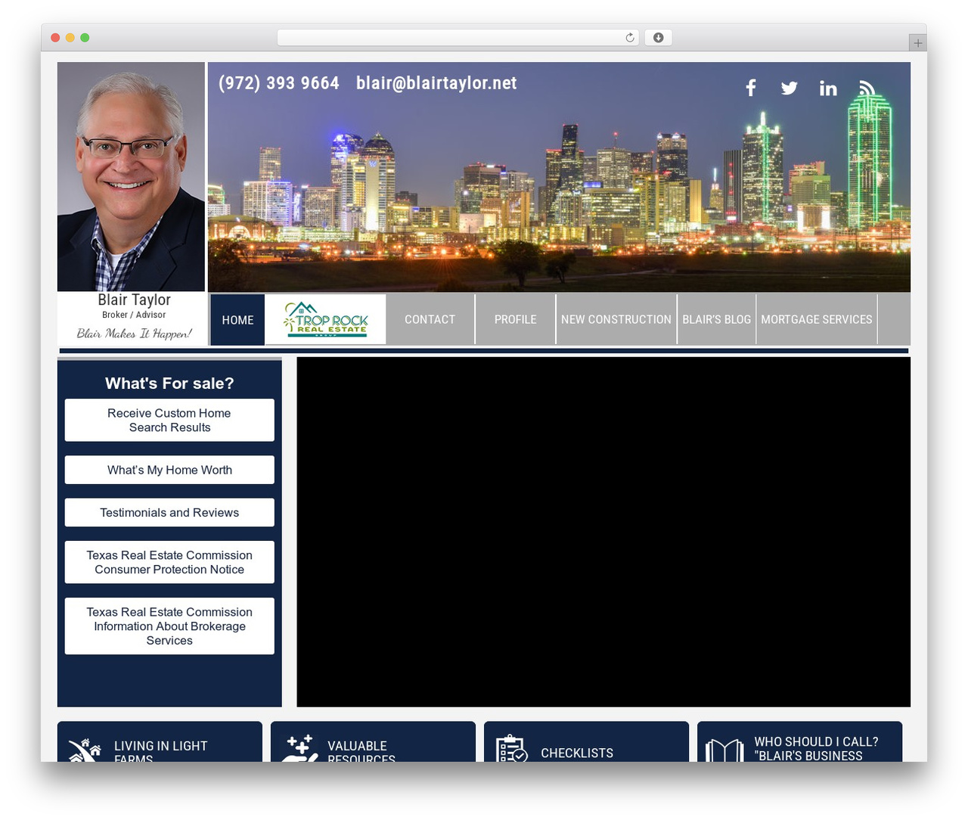
Task: Click the Dallas skyline banner image
Action: click(x=559, y=177)
